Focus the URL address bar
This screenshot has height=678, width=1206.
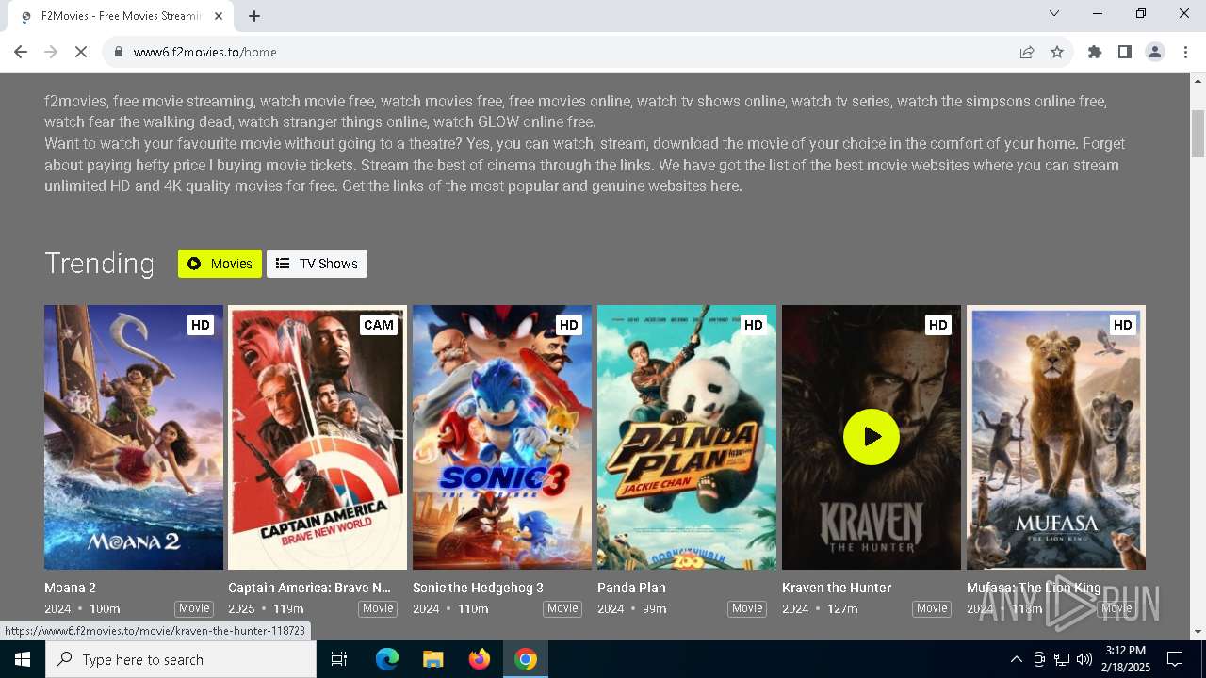565,52
